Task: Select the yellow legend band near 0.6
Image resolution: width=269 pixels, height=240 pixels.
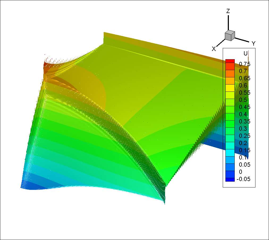Action: point(230,88)
